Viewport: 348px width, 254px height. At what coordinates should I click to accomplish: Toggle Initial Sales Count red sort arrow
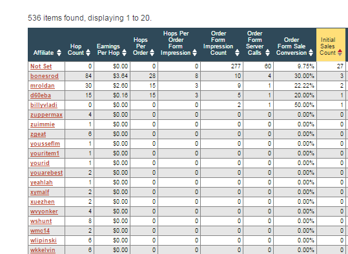[340, 53]
